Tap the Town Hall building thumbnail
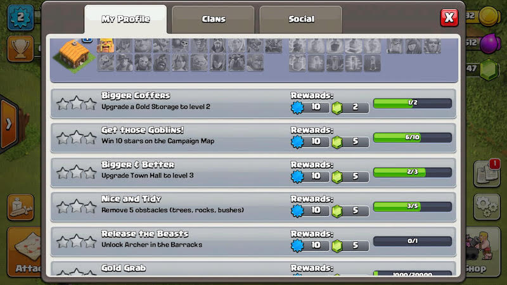This screenshot has width=507, height=285. 74,54
